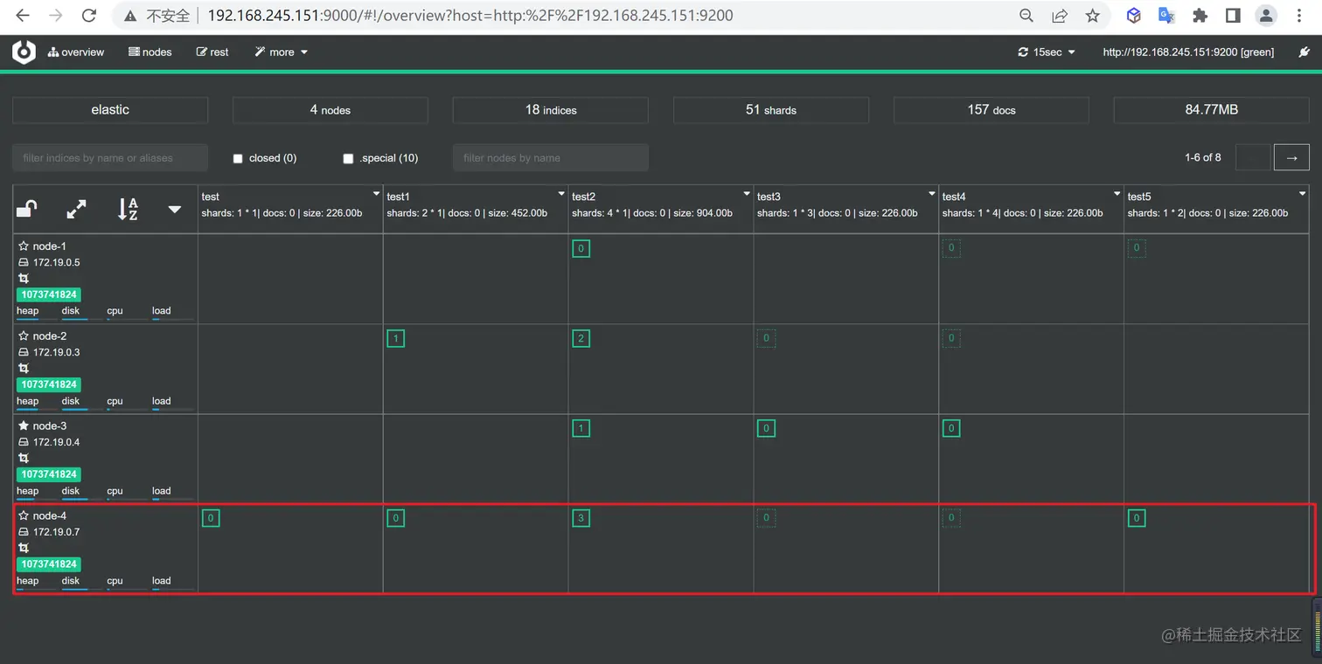Image resolution: width=1322 pixels, height=664 pixels.
Task: Click the A-Z sort icon
Action: (x=128, y=209)
